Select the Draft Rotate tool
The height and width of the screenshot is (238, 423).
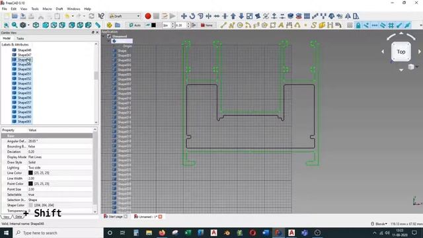pos(192,16)
